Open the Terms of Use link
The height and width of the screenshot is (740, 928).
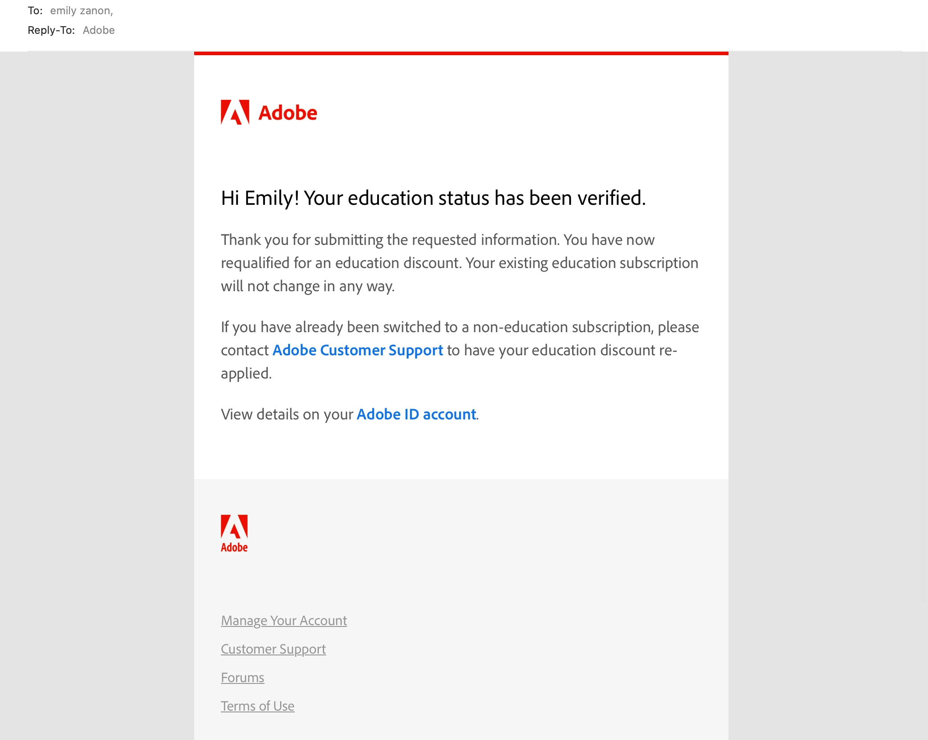257,706
